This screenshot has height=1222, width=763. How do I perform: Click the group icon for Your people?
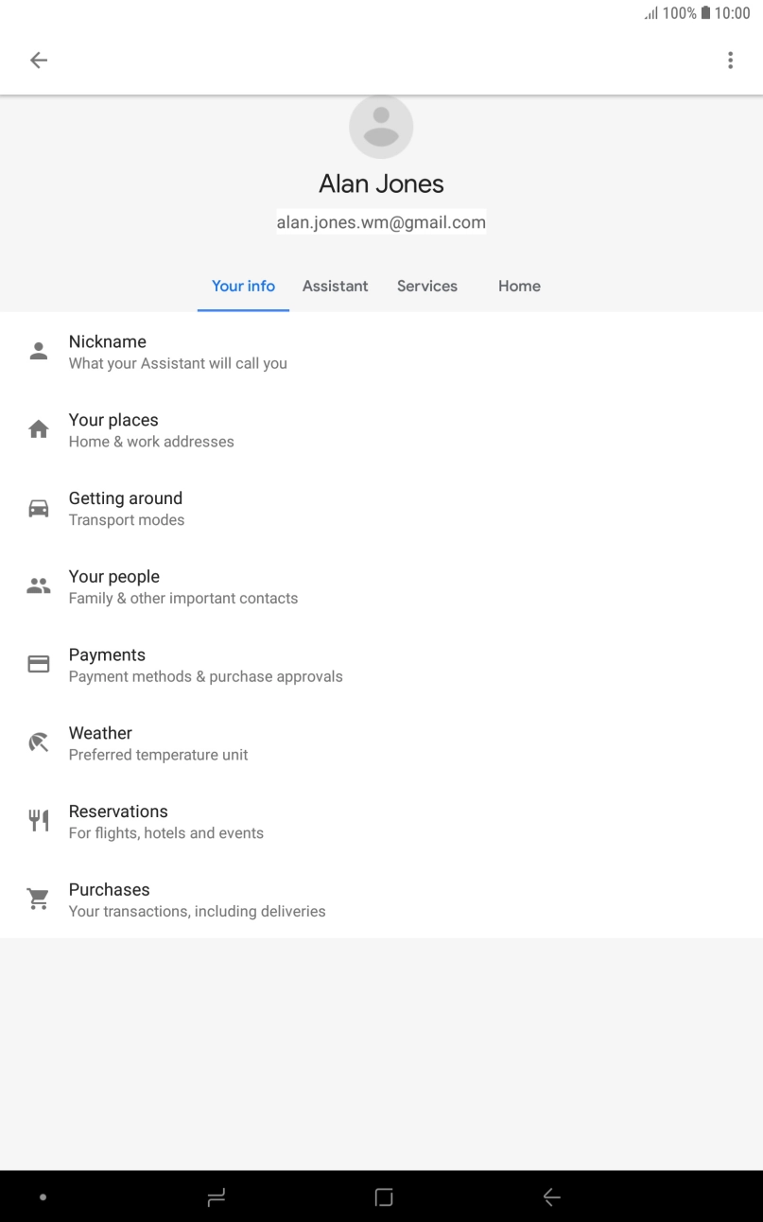click(38, 587)
